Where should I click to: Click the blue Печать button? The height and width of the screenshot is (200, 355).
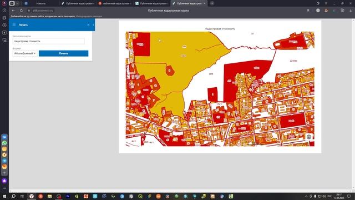click(x=63, y=53)
